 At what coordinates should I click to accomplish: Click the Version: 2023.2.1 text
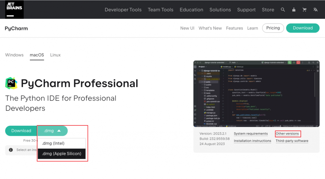(x=213, y=134)
